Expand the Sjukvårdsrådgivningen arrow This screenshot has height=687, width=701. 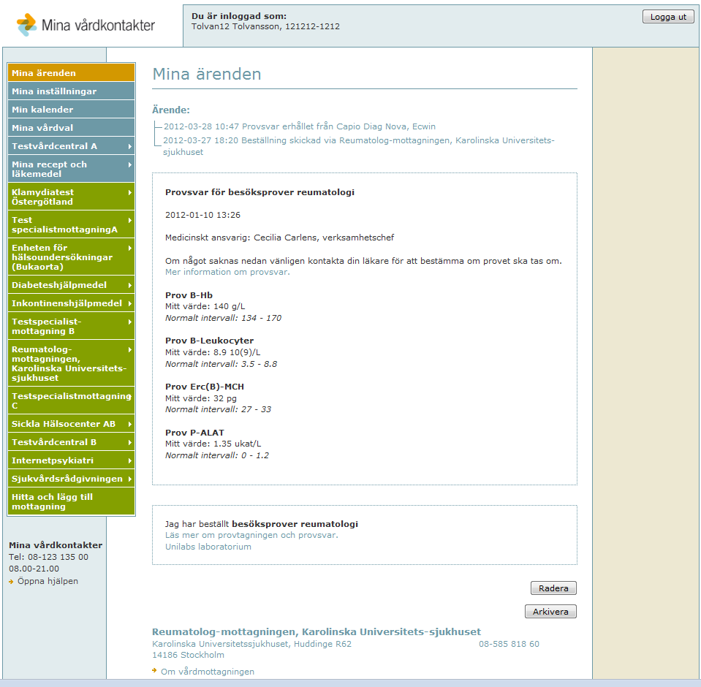(x=129, y=479)
